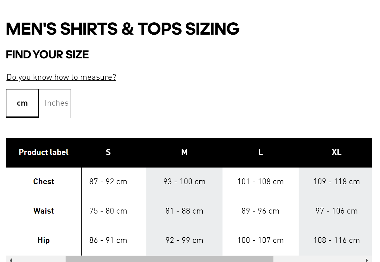Click the horizontal scrollbar thumb
Screen dimensions: 380x262
click(169, 259)
